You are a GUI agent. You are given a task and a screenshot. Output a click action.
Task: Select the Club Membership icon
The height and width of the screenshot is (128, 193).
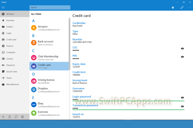34,58
